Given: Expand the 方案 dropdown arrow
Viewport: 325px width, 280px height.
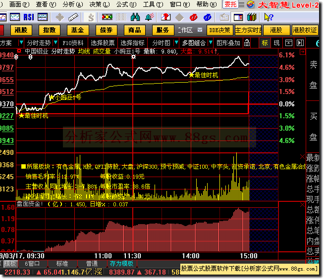Looking at the screenshot, I should (x=21, y=43).
